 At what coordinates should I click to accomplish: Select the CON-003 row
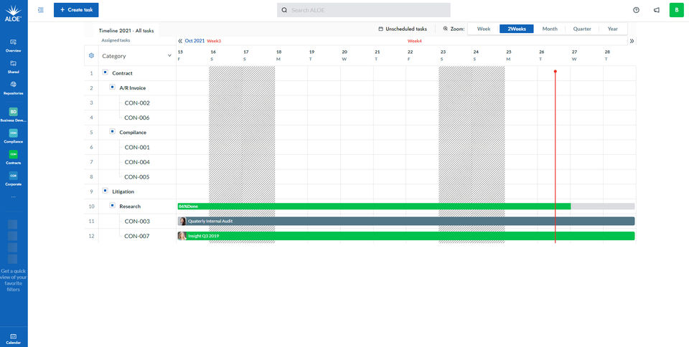point(137,221)
